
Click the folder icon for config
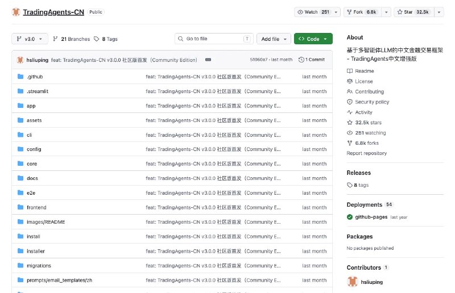(20, 149)
